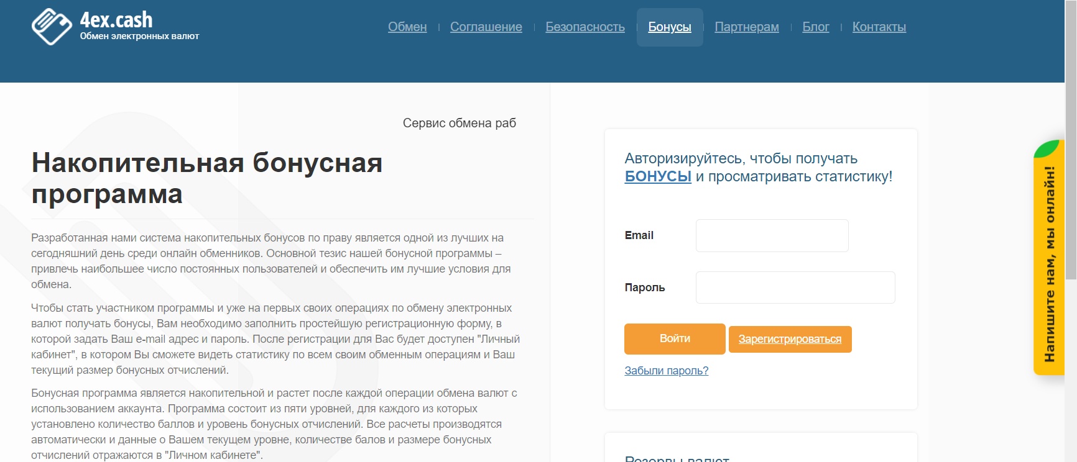This screenshot has height=462, width=1077.
Task: Visit the Блог link
Action: click(x=816, y=27)
